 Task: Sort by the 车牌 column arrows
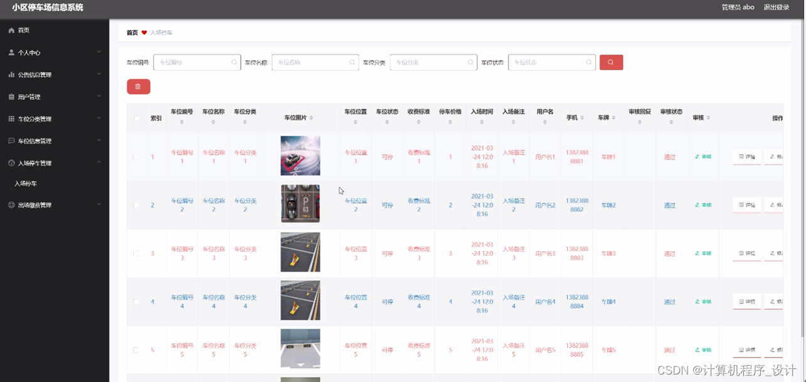pos(614,118)
